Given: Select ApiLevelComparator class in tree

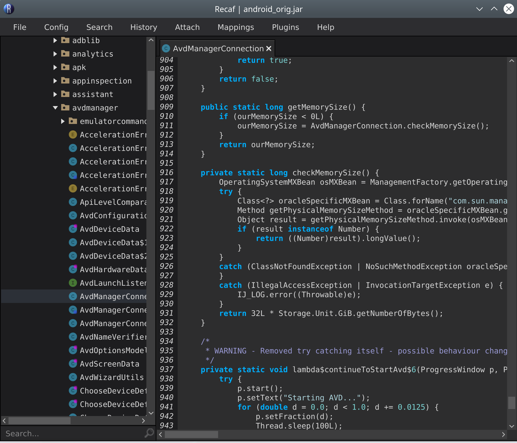Looking at the screenshot, I should coord(113,202).
